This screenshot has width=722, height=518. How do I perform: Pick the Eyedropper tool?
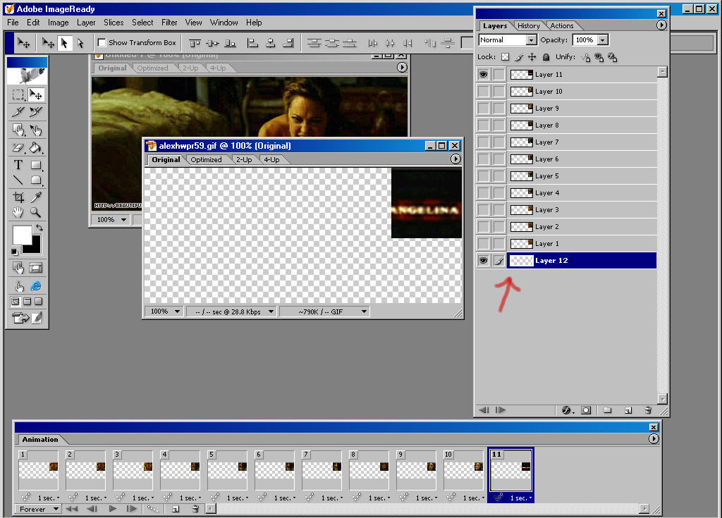(x=35, y=197)
